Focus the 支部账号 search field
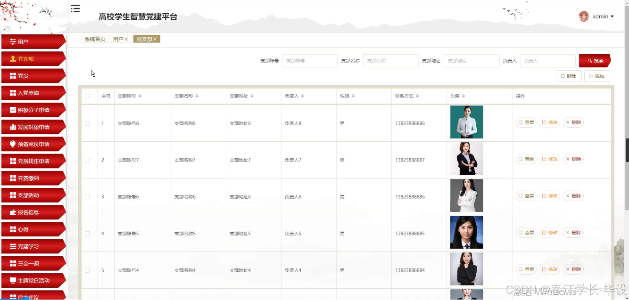Image resolution: width=629 pixels, height=300 pixels. click(x=310, y=61)
